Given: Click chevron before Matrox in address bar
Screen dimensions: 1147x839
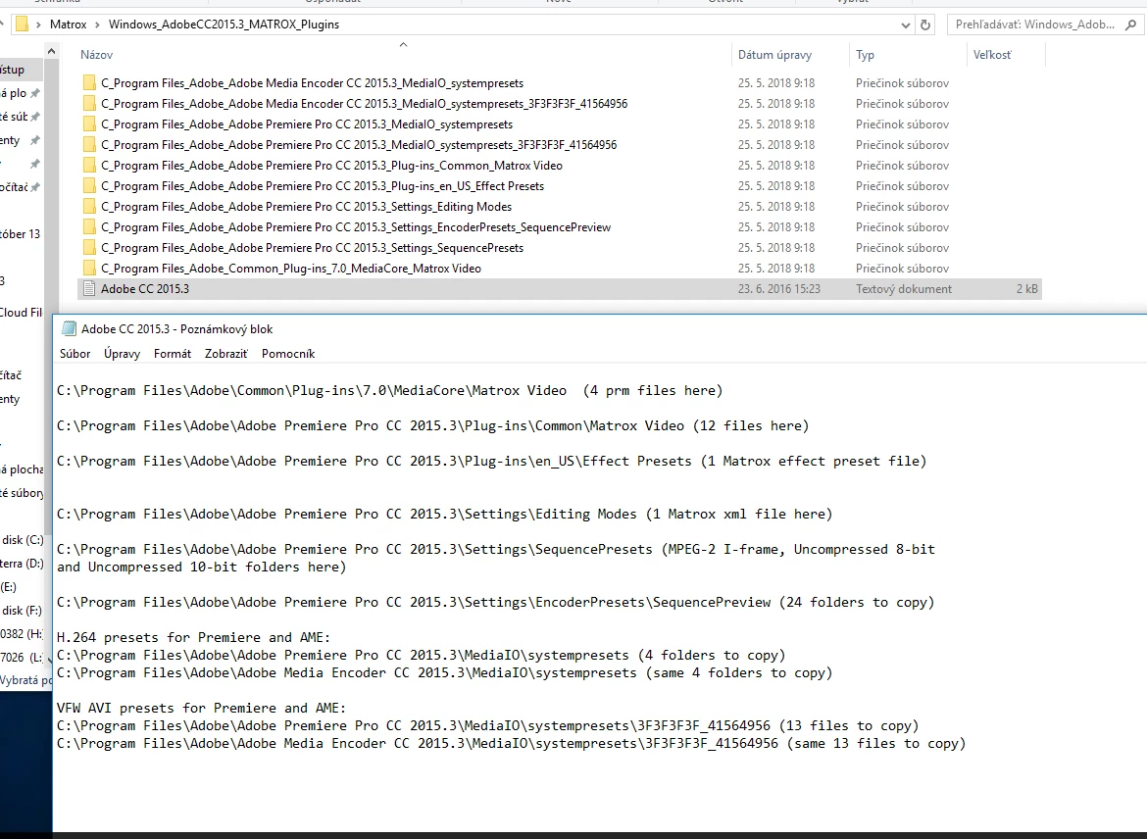Looking at the screenshot, I should click(x=38, y=25).
